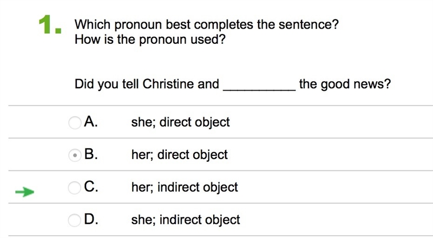Viewport: 433px width, 238px height.
Task: Click the 'How is the pronoun used?' line
Action: pos(150,39)
